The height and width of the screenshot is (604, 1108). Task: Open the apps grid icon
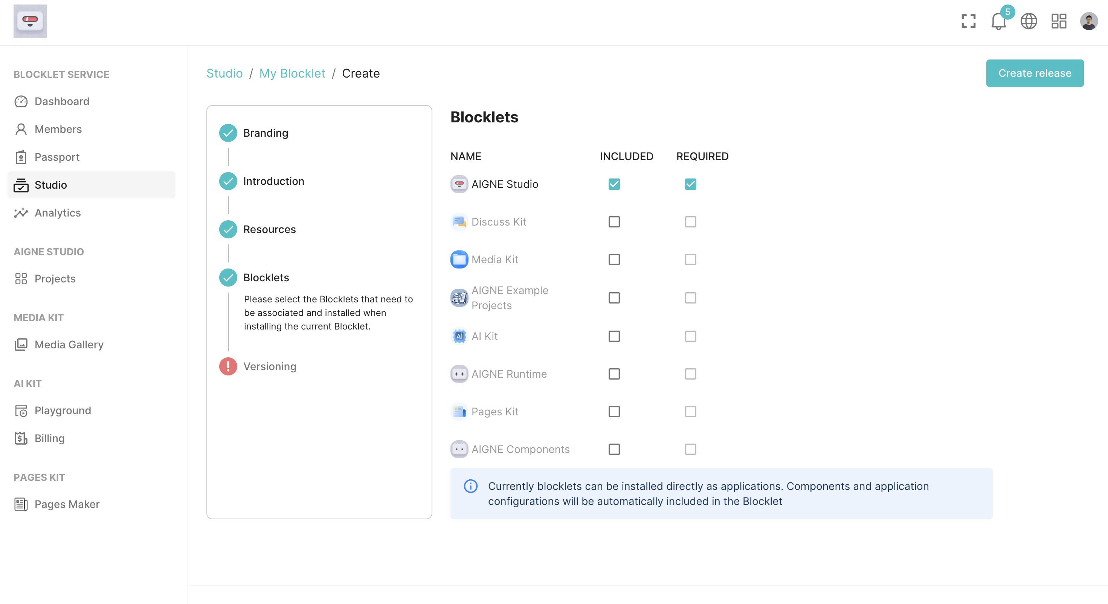pyautogui.click(x=1059, y=21)
